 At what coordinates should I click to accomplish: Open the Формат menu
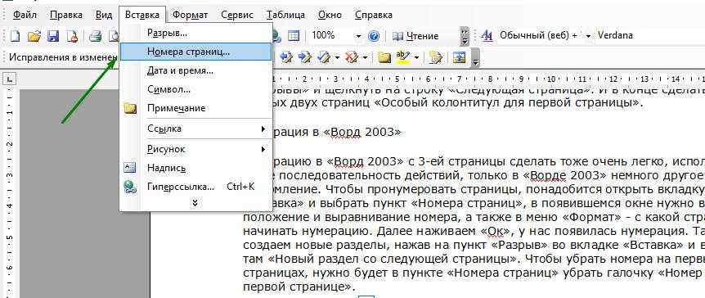pos(191,15)
